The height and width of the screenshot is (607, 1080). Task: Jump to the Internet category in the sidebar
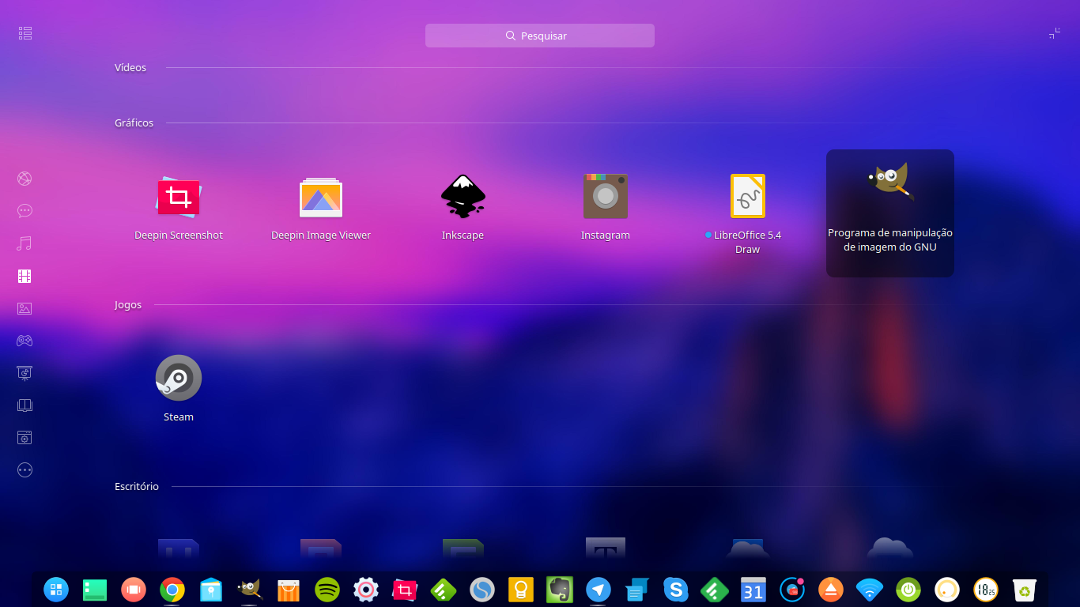(25, 179)
